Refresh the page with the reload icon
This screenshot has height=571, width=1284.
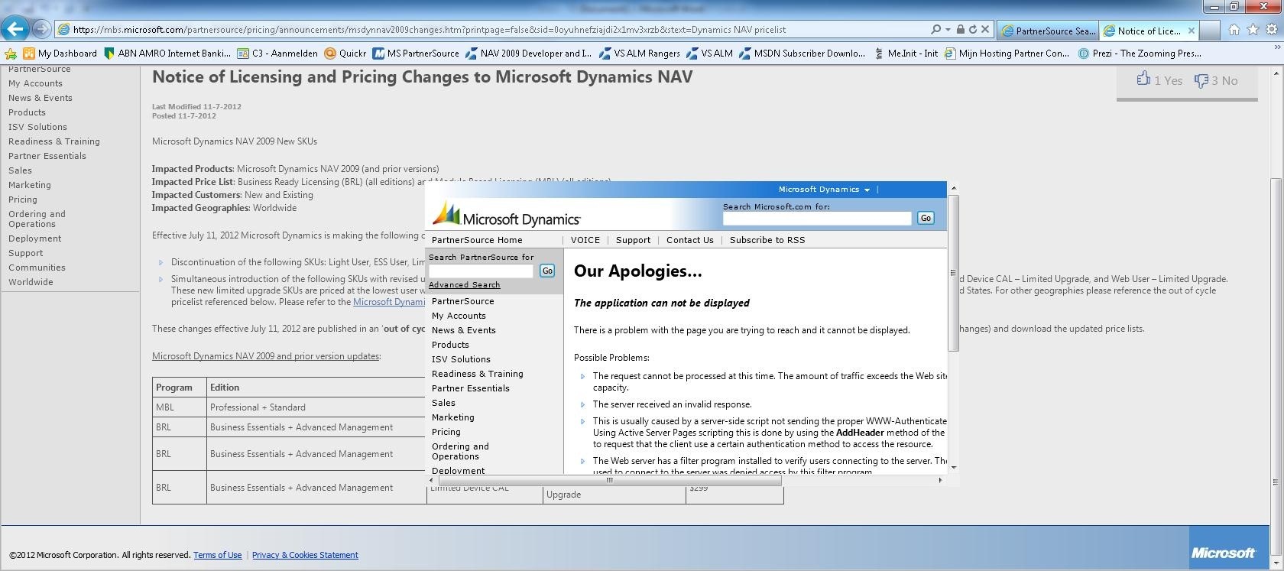[972, 30]
